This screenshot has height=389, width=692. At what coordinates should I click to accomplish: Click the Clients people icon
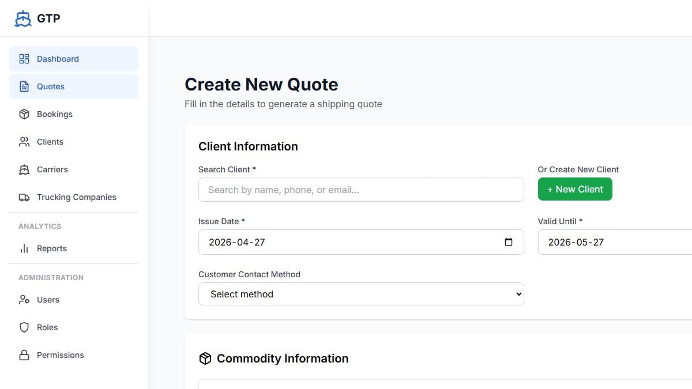pos(24,142)
